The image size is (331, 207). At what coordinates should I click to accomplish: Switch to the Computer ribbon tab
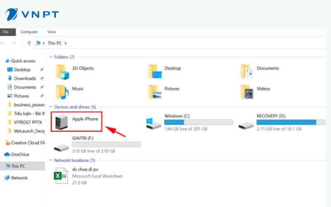(x=29, y=32)
